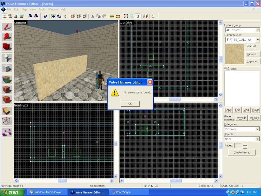Open the Map menu
Viewport: 261px width, 196px height.
(24, 9)
